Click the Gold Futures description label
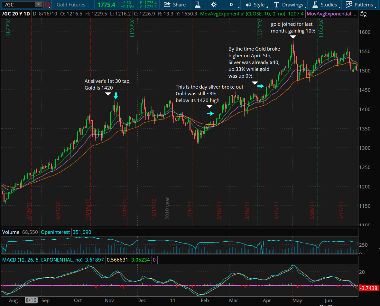 click(73, 5)
